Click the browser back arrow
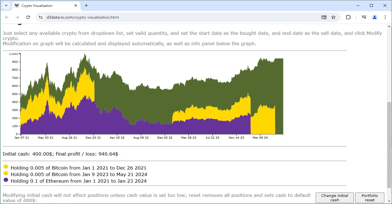 7,17
